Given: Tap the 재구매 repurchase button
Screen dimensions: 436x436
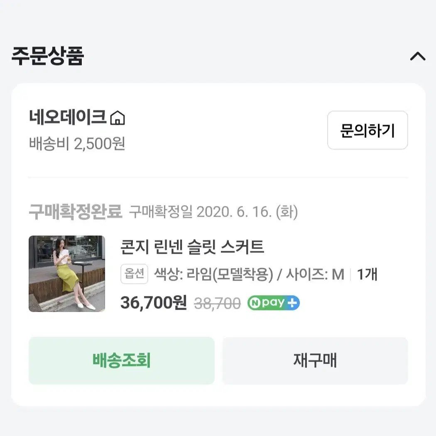Looking at the screenshot, I should 315,361.
